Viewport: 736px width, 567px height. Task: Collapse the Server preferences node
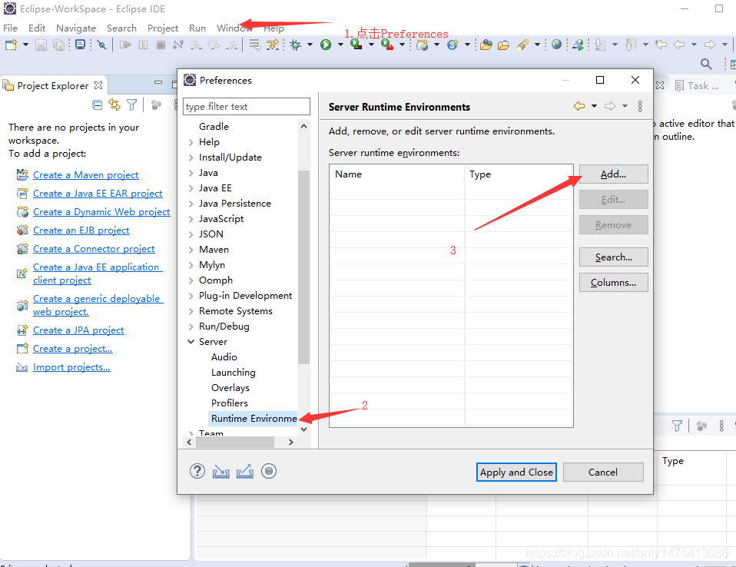[x=191, y=342]
